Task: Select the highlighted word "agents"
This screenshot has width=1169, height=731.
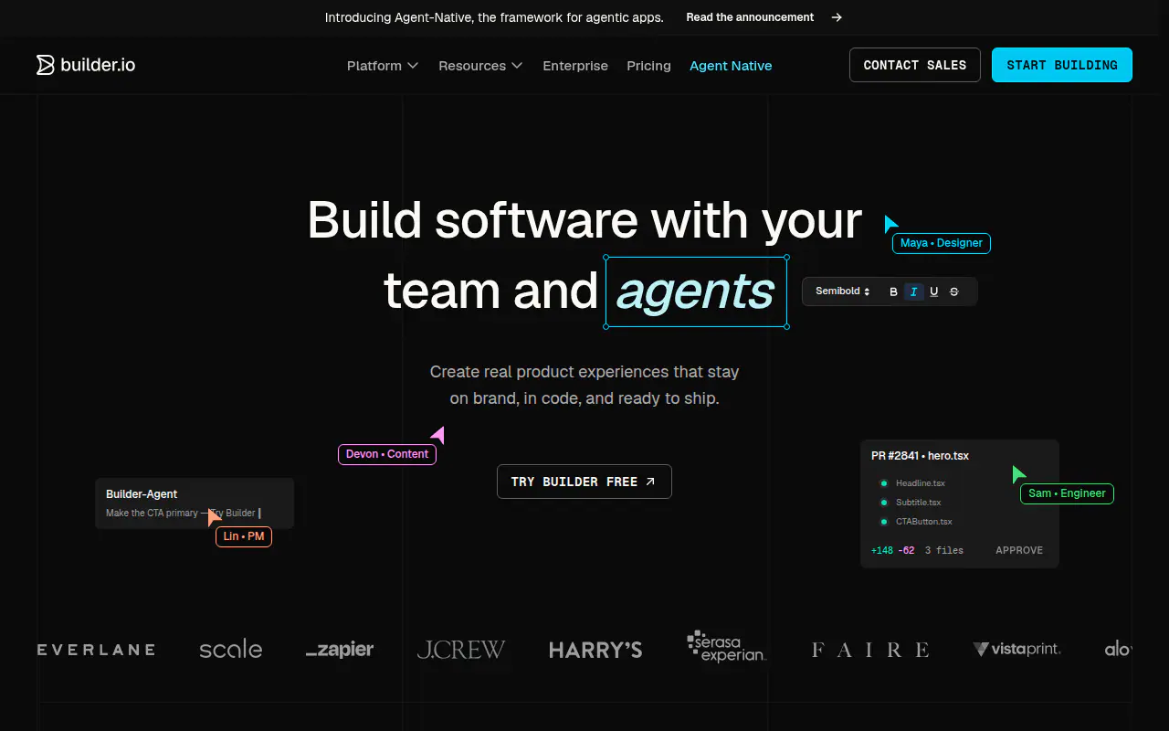Action: 696,291
